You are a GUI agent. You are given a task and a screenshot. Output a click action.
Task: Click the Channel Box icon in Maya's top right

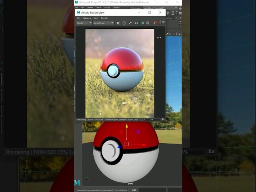tap(176, 13)
